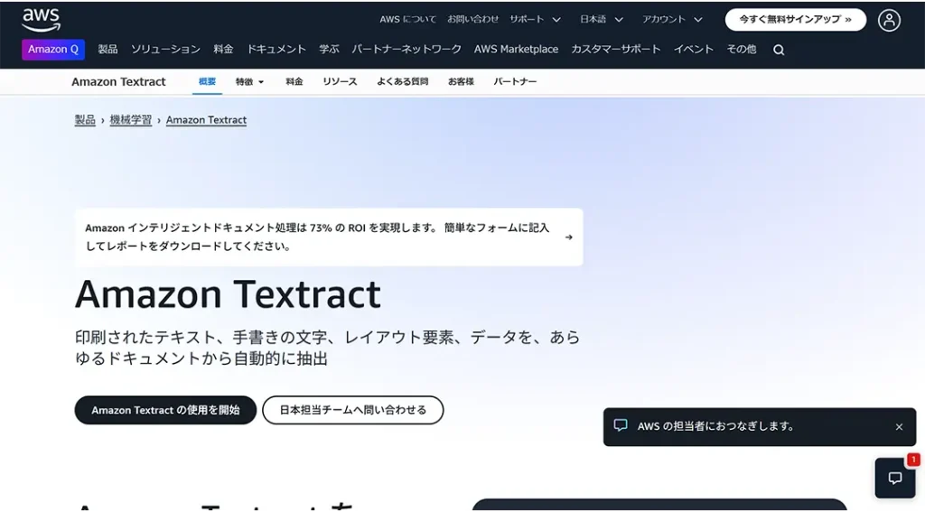
Task: Click the Amazon Textract main heading
Action: (x=228, y=294)
